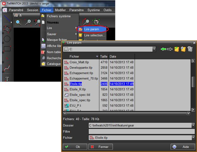Click horizontal scrollbar left arrow
Image resolution: width=197 pixels, height=152 pixels.
(65, 114)
